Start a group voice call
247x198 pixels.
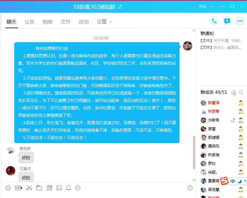214,21
